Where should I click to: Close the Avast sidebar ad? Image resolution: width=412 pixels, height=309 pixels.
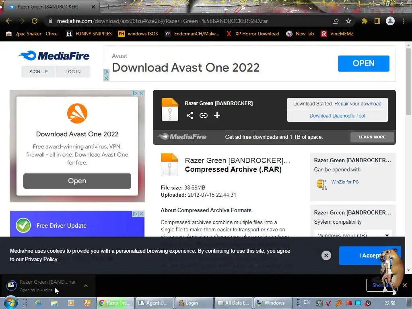click(x=141, y=93)
